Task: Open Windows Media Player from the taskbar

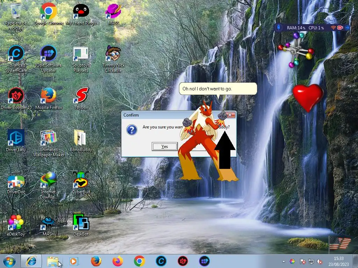Action: 74,261
